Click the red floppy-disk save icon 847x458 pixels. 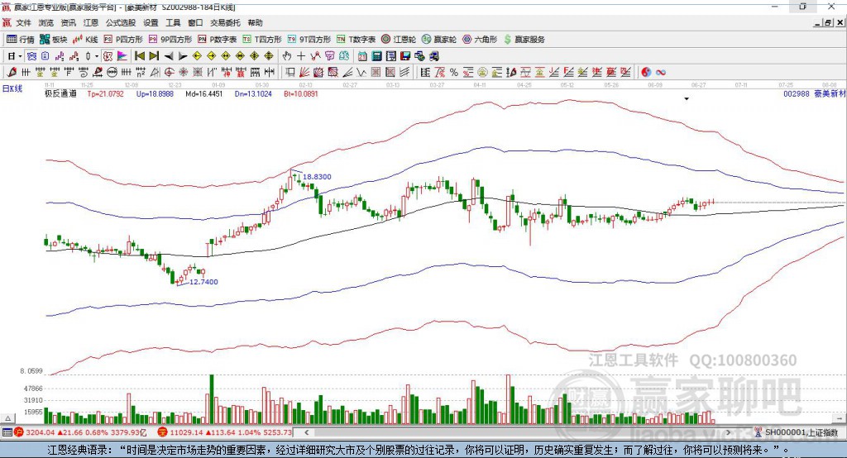coord(405,56)
